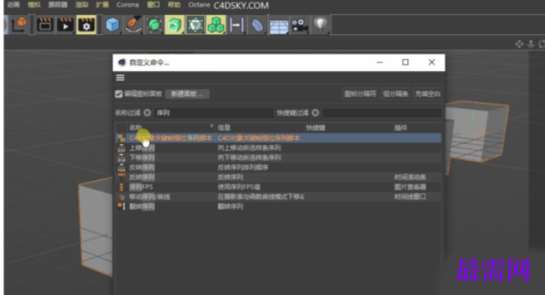Open the Corona menu

[127, 5]
